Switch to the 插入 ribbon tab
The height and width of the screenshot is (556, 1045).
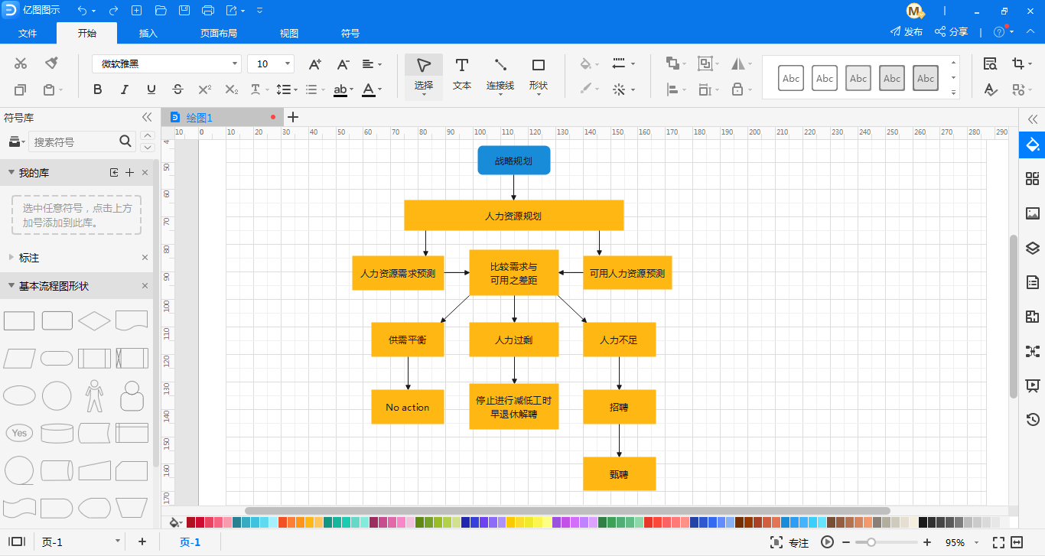pos(148,33)
